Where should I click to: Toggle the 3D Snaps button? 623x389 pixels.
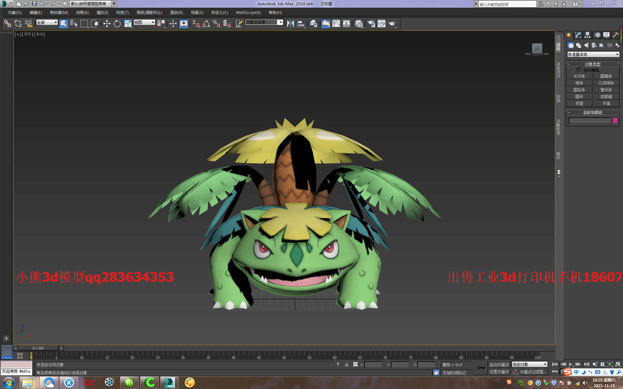coord(196,23)
